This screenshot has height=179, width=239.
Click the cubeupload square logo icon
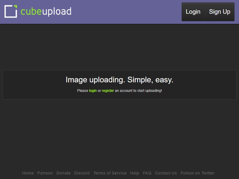click(x=11, y=11)
